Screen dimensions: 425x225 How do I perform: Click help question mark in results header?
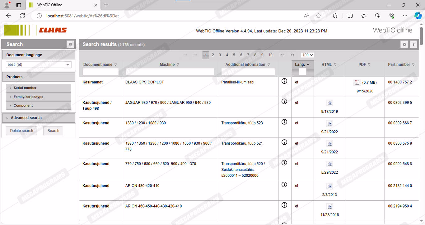coord(413,45)
